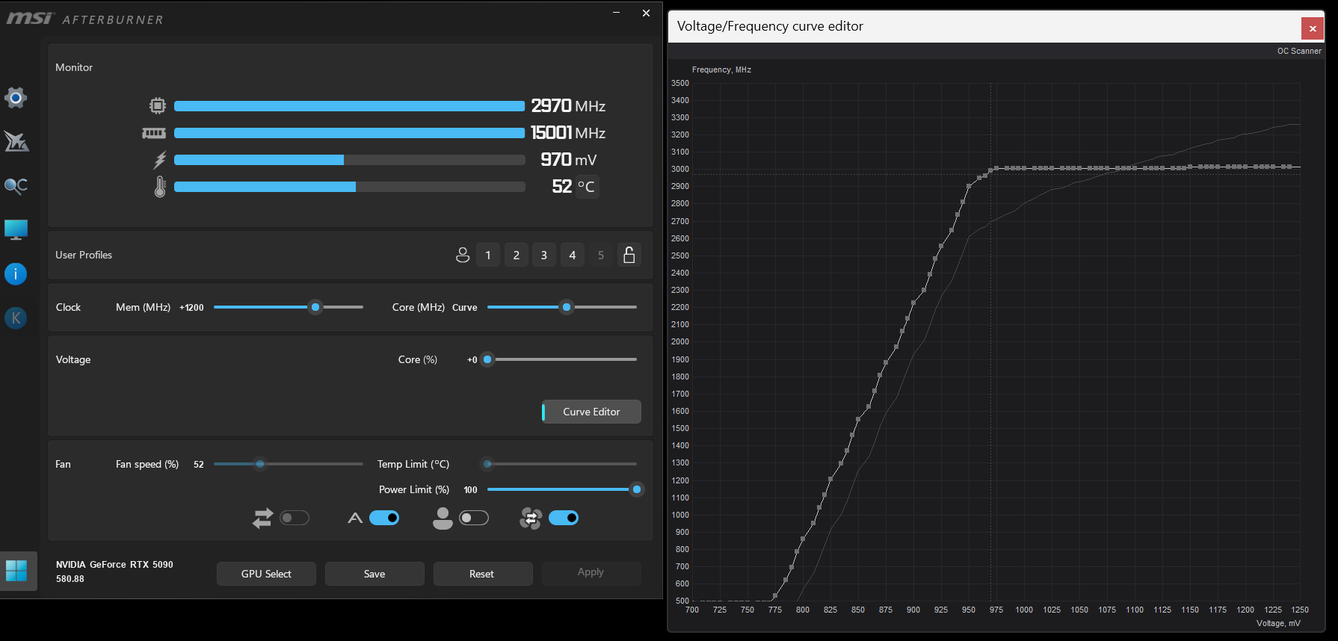Select user profile slot 5
This screenshot has height=641, width=1338.
pyautogui.click(x=601, y=255)
